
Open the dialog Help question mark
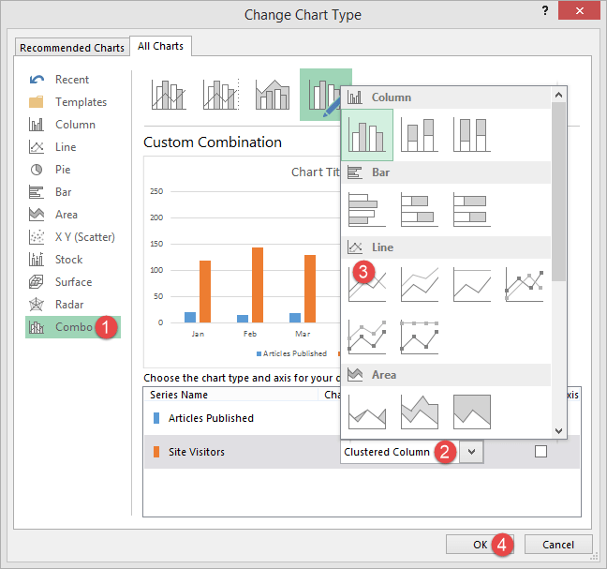545,10
